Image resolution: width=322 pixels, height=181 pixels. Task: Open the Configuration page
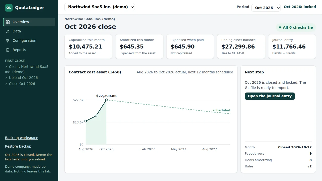click(29, 40)
